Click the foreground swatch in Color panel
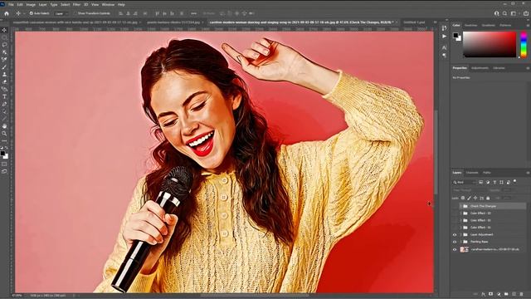The image size is (531, 299). (455, 35)
